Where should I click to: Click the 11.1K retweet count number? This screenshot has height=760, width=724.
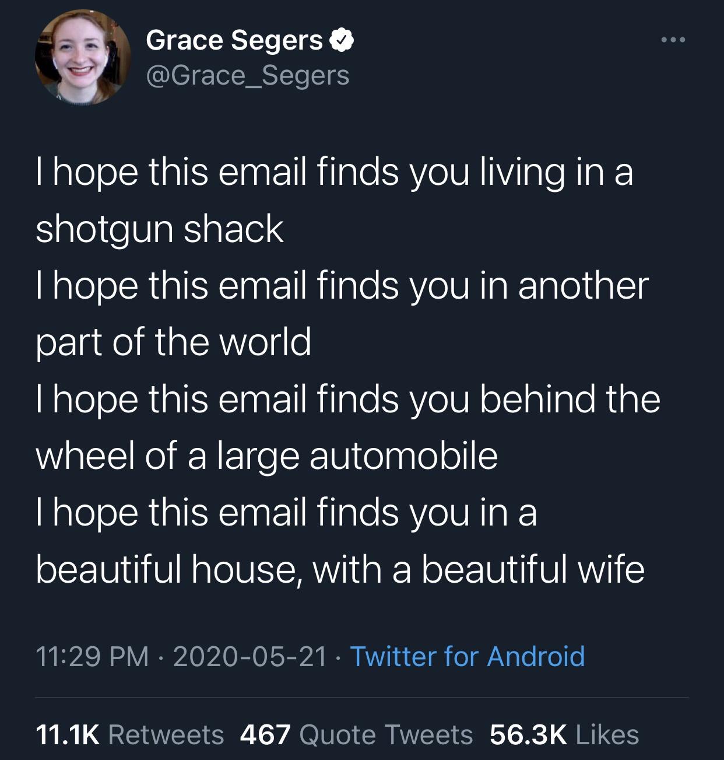68,734
